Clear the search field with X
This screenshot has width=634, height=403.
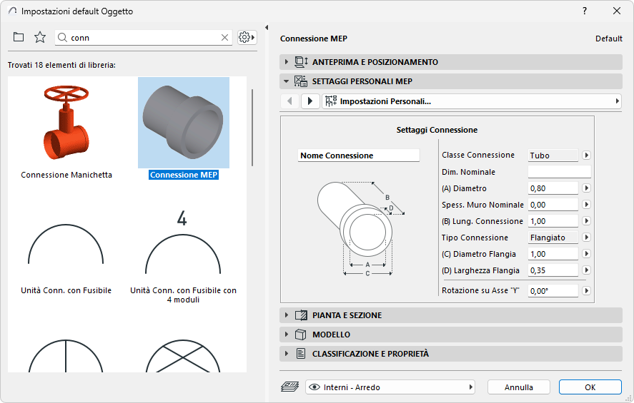tap(224, 38)
